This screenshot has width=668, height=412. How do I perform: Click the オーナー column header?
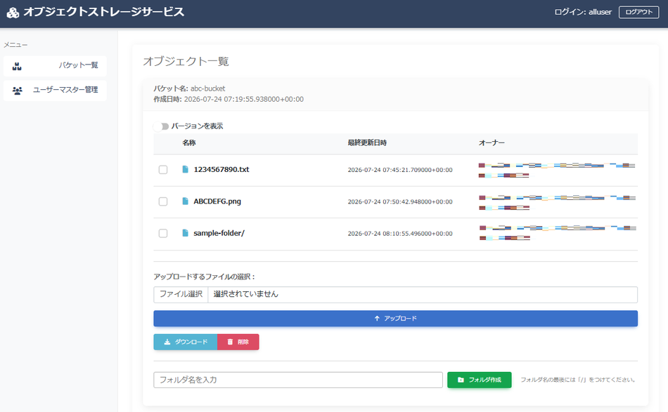(492, 143)
